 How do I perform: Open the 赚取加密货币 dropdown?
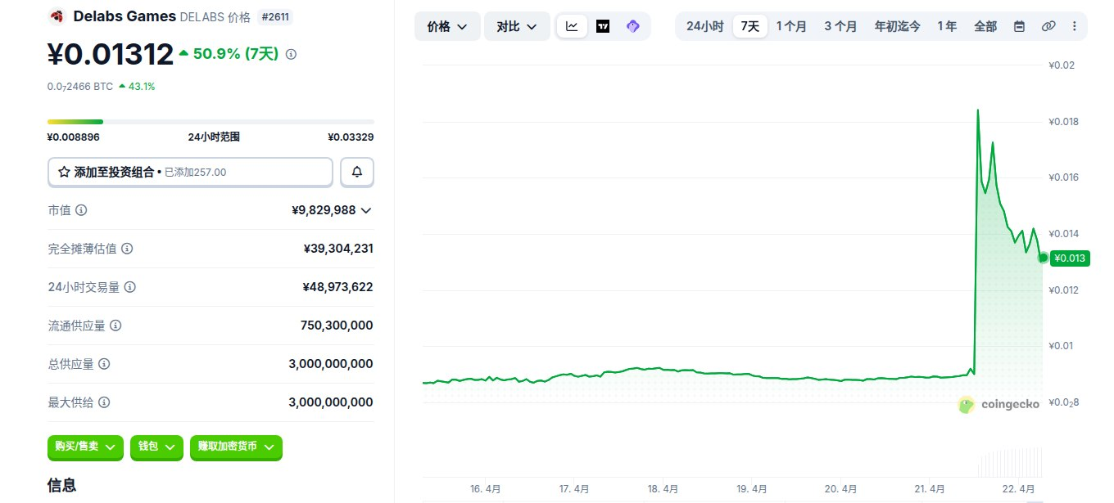pos(236,447)
